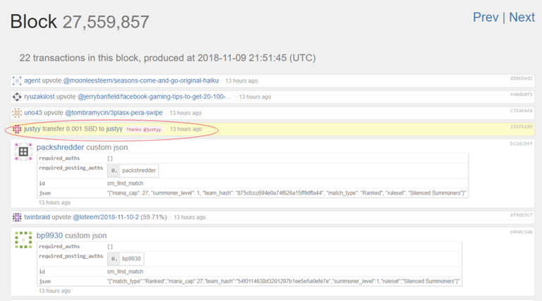Viewport: 542px width, 301px height.
Task: Open transaction hash 155f6189
Action: pyautogui.click(x=521, y=127)
